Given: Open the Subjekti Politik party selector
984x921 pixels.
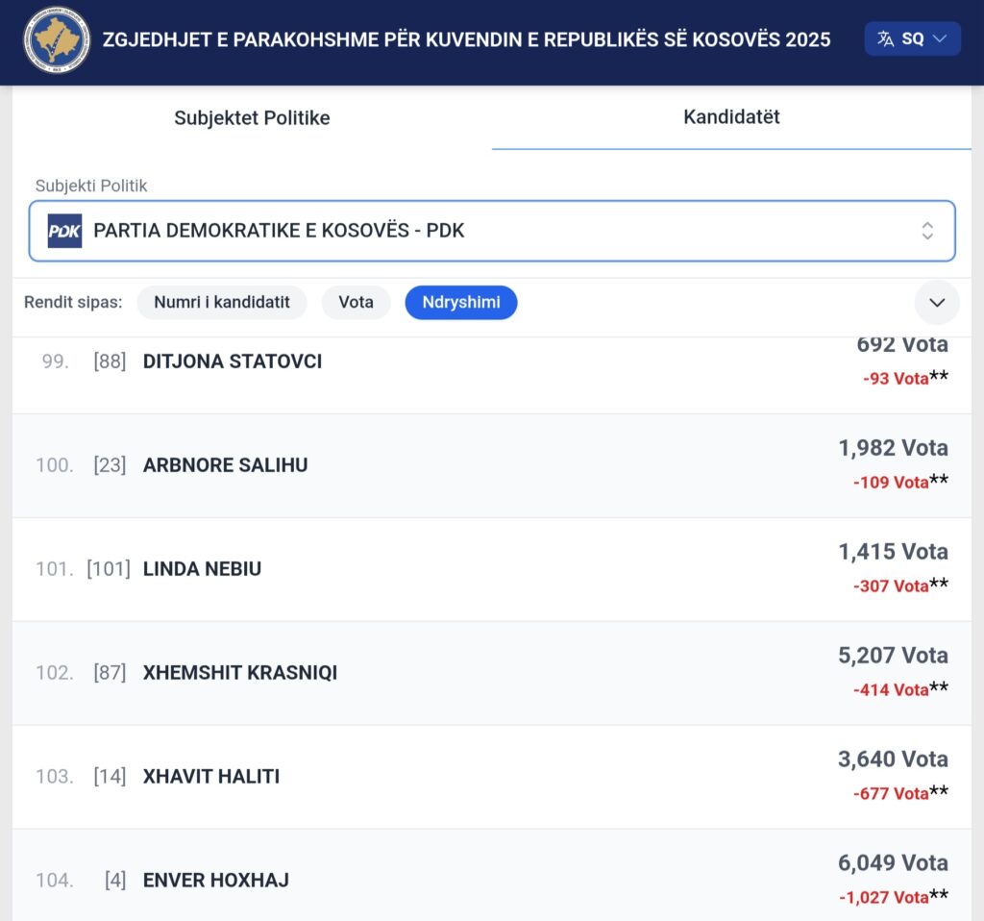Looking at the screenshot, I should point(491,231).
